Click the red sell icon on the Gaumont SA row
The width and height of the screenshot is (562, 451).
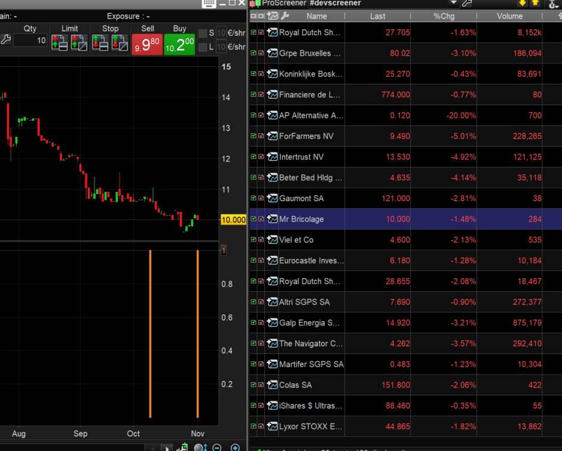[x=261, y=198]
